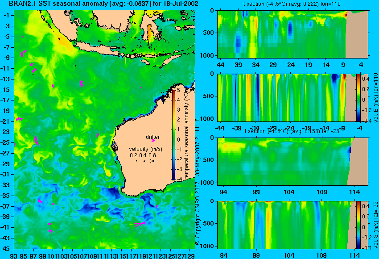Click the largest 0.8 m/s velocity arrow in legend
This screenshot has width=379, height=259.
(152, 161)
